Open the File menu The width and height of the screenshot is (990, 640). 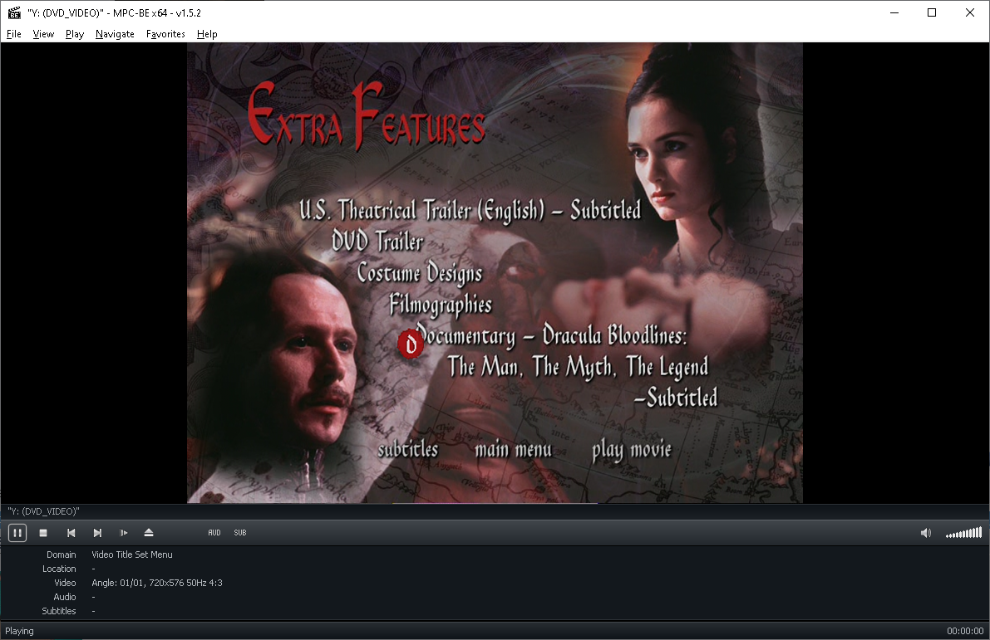pos(14,34)
